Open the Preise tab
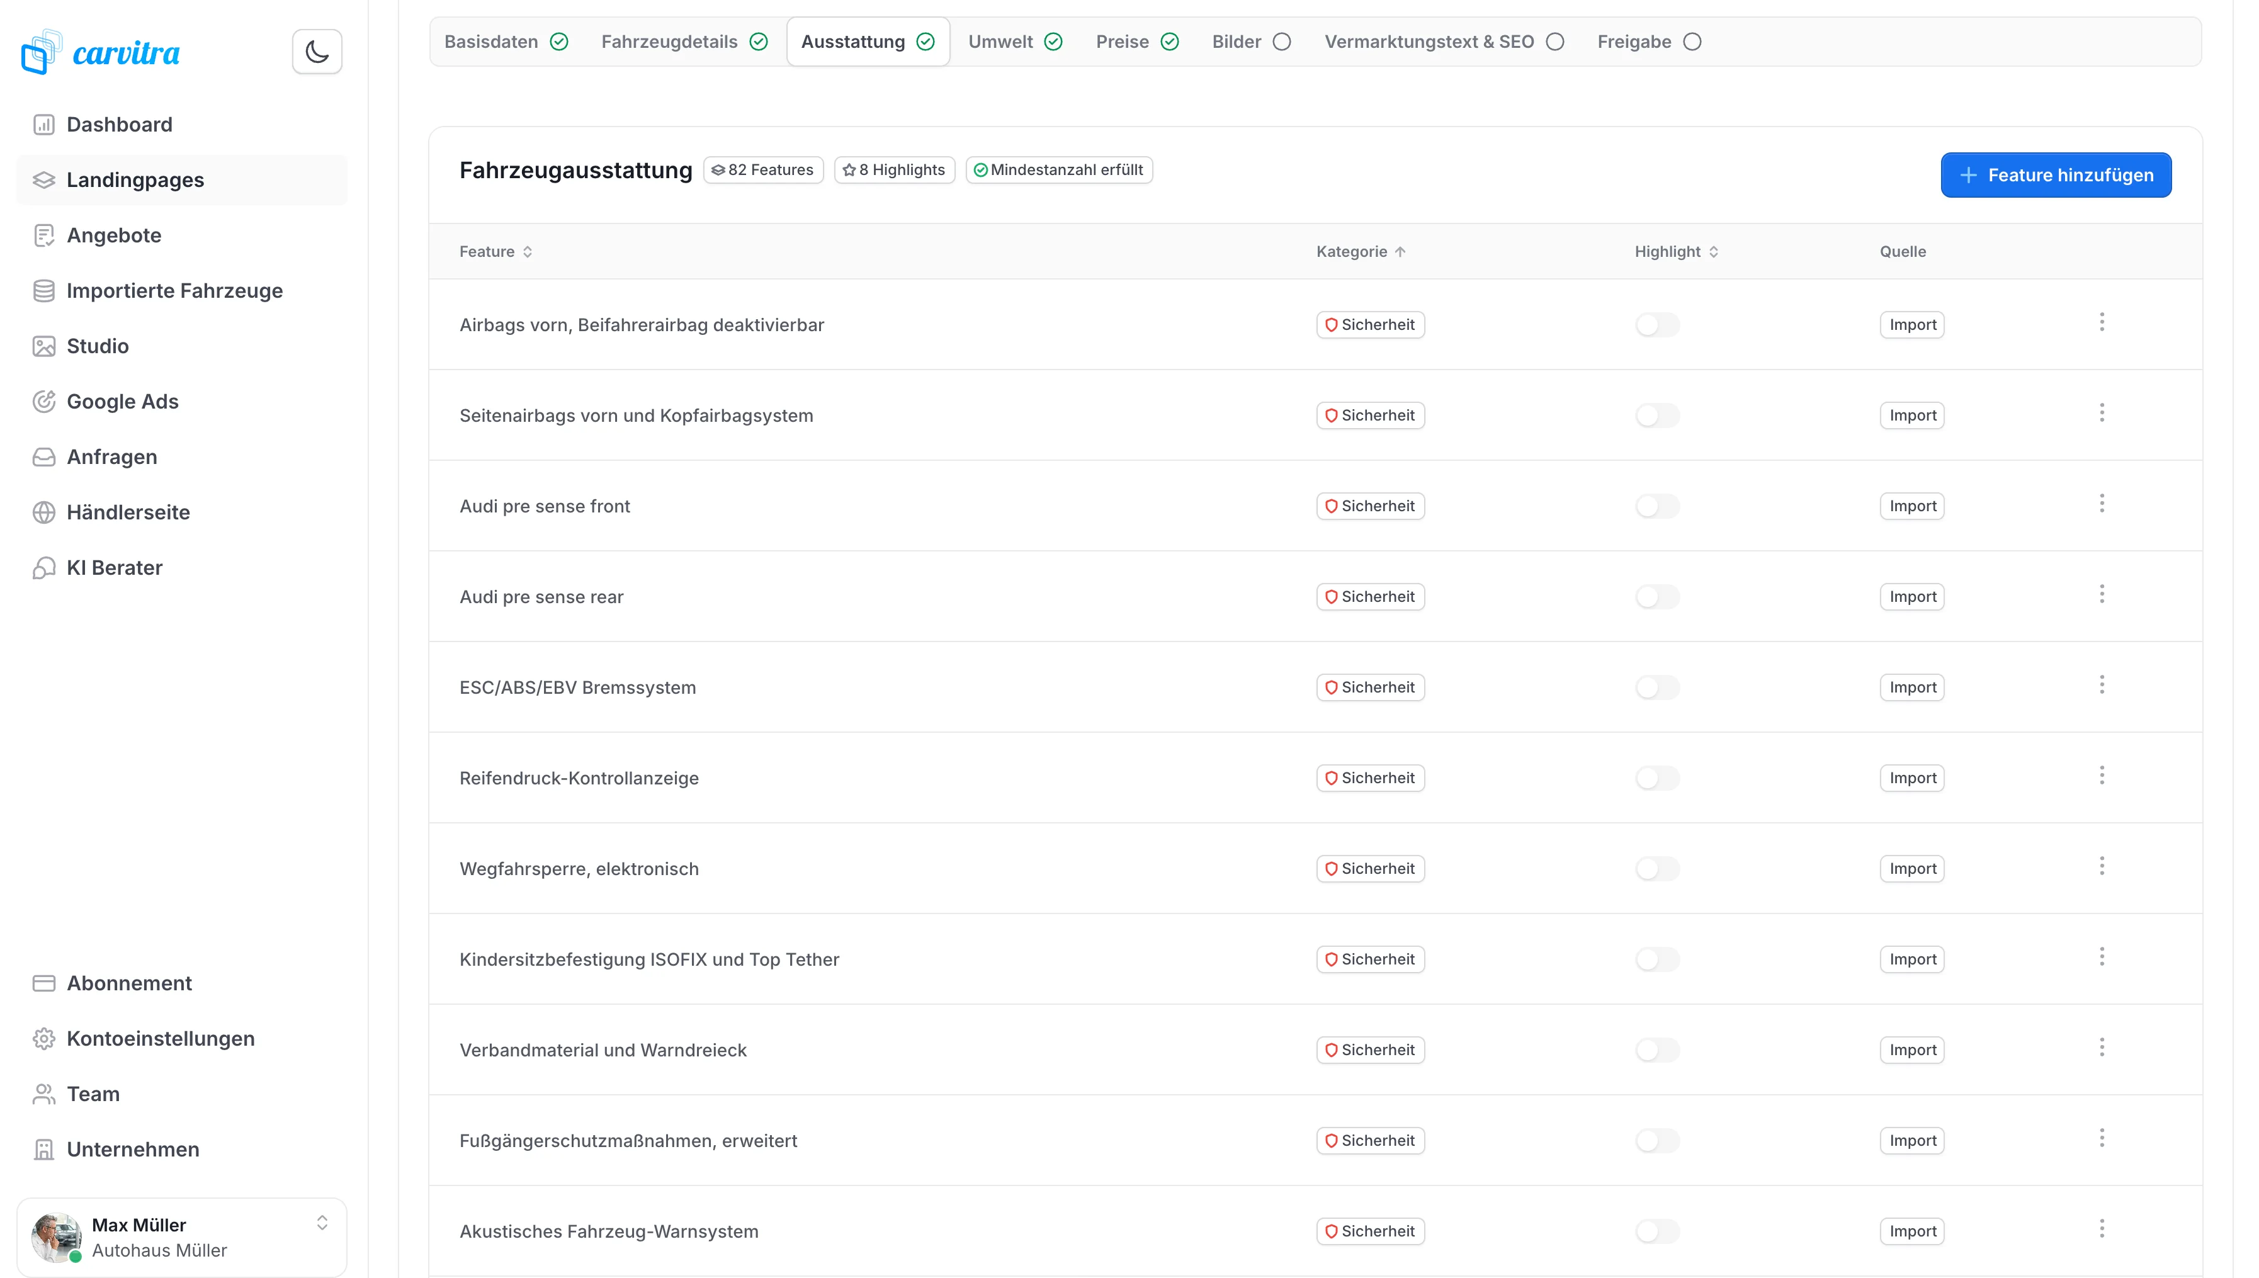 click(1138, 42)
